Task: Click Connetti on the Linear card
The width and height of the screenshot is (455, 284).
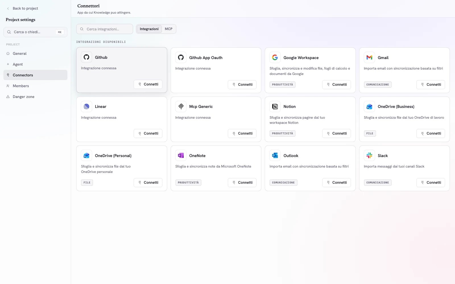Action: [x=148, y=133]
